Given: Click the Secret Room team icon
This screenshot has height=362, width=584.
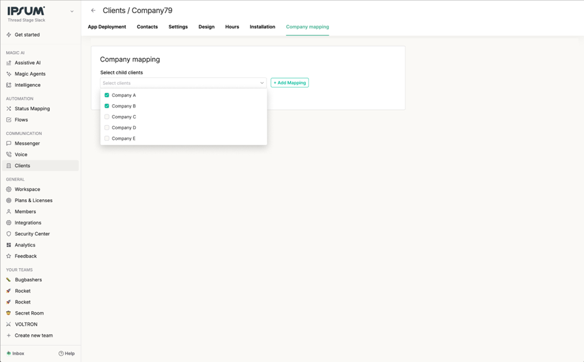Looking at the screenshot, I should 8,314.
